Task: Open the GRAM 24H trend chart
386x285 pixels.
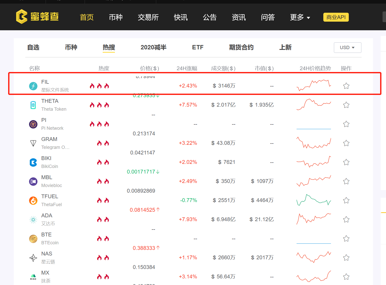Action: (x=314, y=142)
